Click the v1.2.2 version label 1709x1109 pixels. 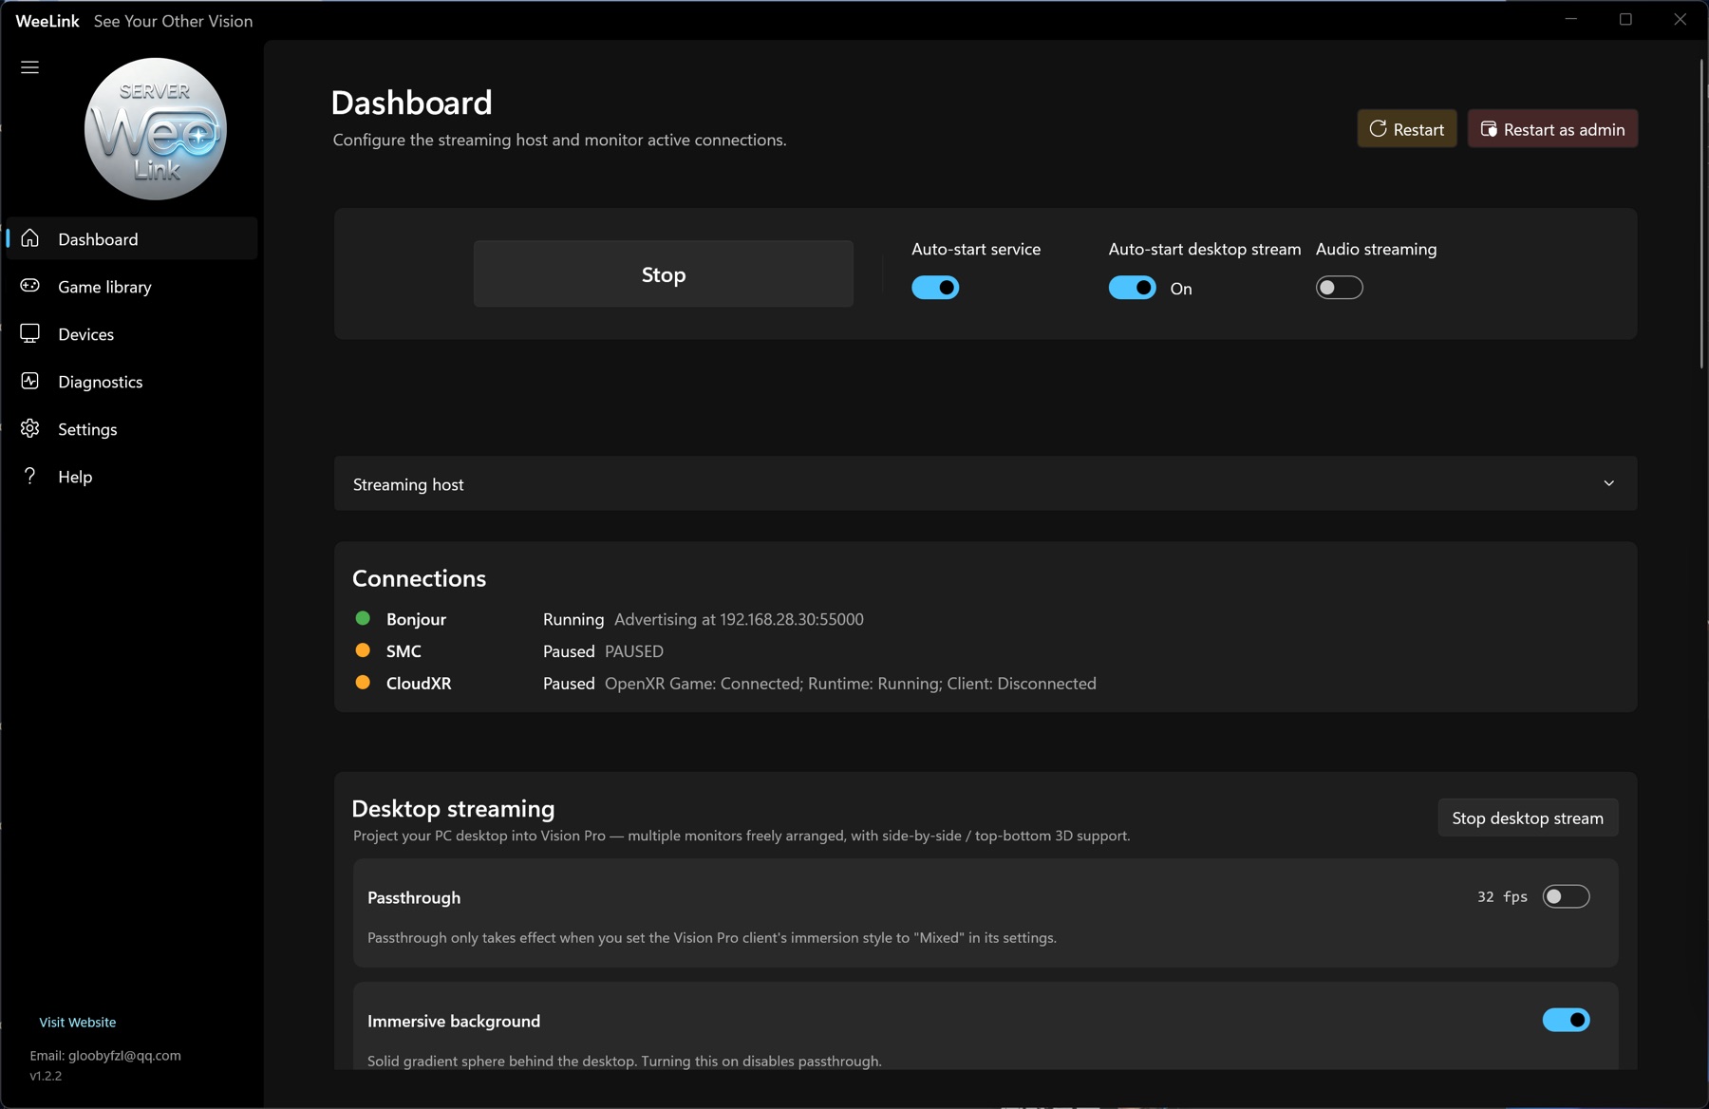click(x=46, y=1076)
